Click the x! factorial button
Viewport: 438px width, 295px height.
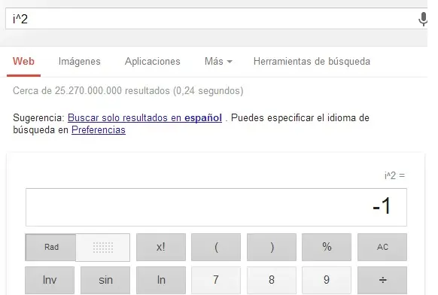tap(161, 248)
